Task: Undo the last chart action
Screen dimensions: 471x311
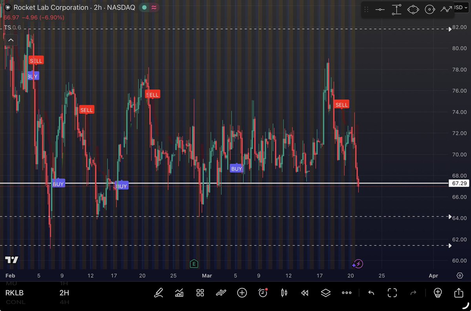Action: 371,293
